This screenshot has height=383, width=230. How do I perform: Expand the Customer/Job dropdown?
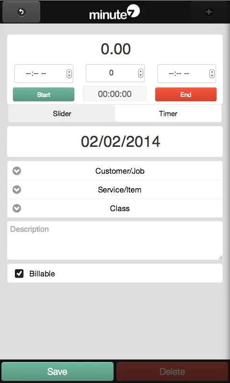[115, 171]
